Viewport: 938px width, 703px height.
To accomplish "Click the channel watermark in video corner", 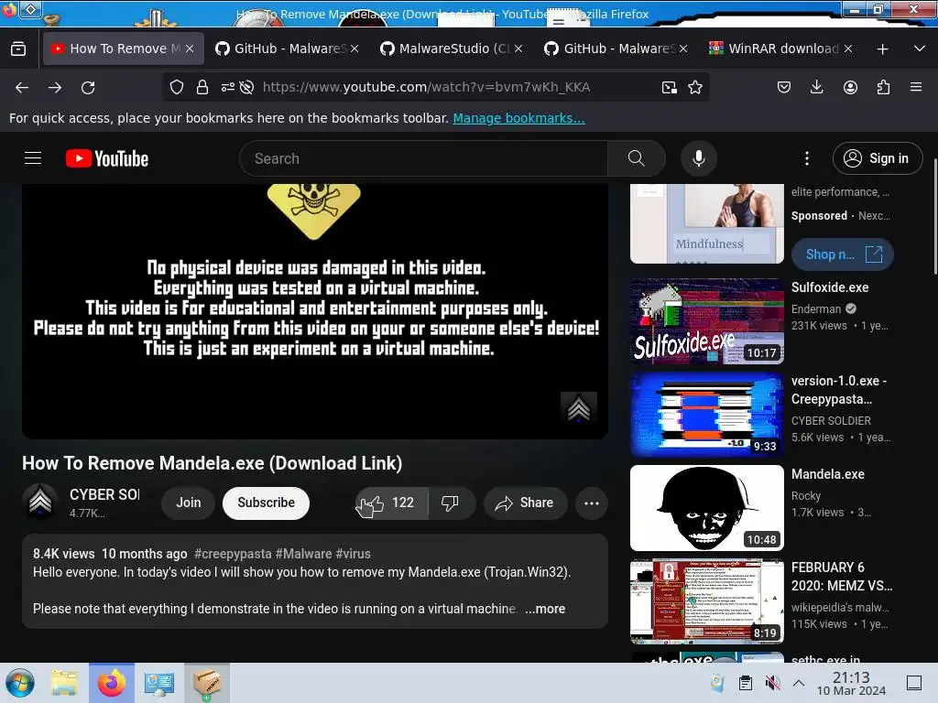I will click(579, 408).
